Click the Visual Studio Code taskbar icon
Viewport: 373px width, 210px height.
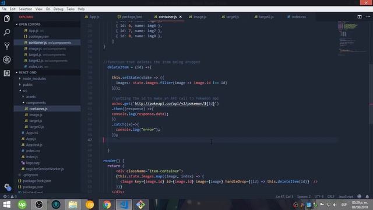click(124, 205)
